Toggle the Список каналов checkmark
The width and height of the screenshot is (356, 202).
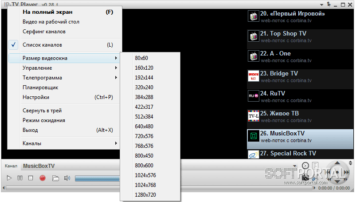(x=14, y=44)
